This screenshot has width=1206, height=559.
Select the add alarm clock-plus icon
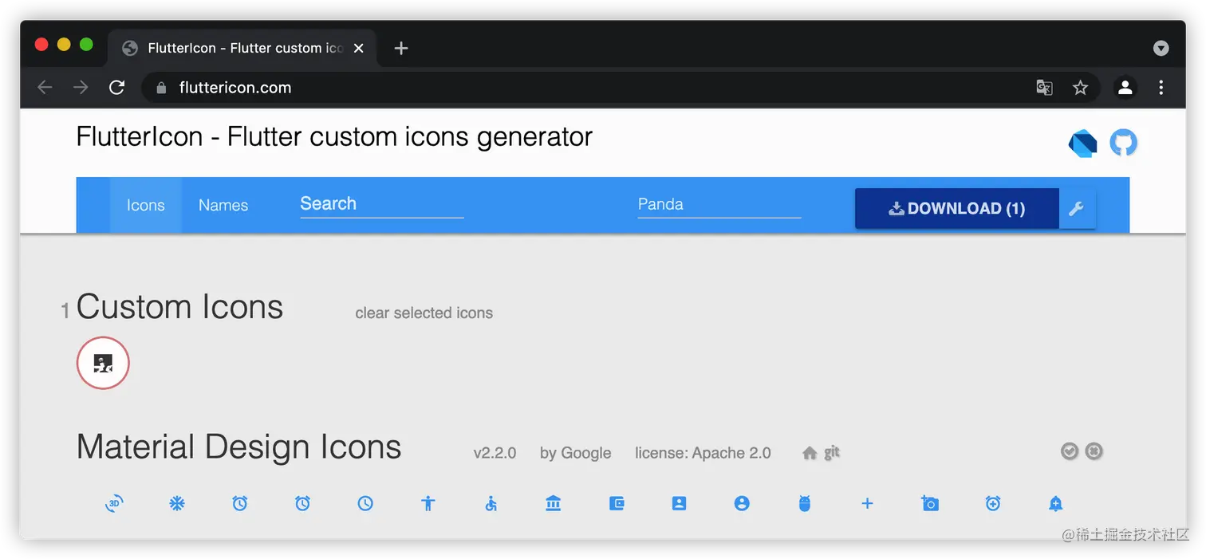(x=993, y=503)
